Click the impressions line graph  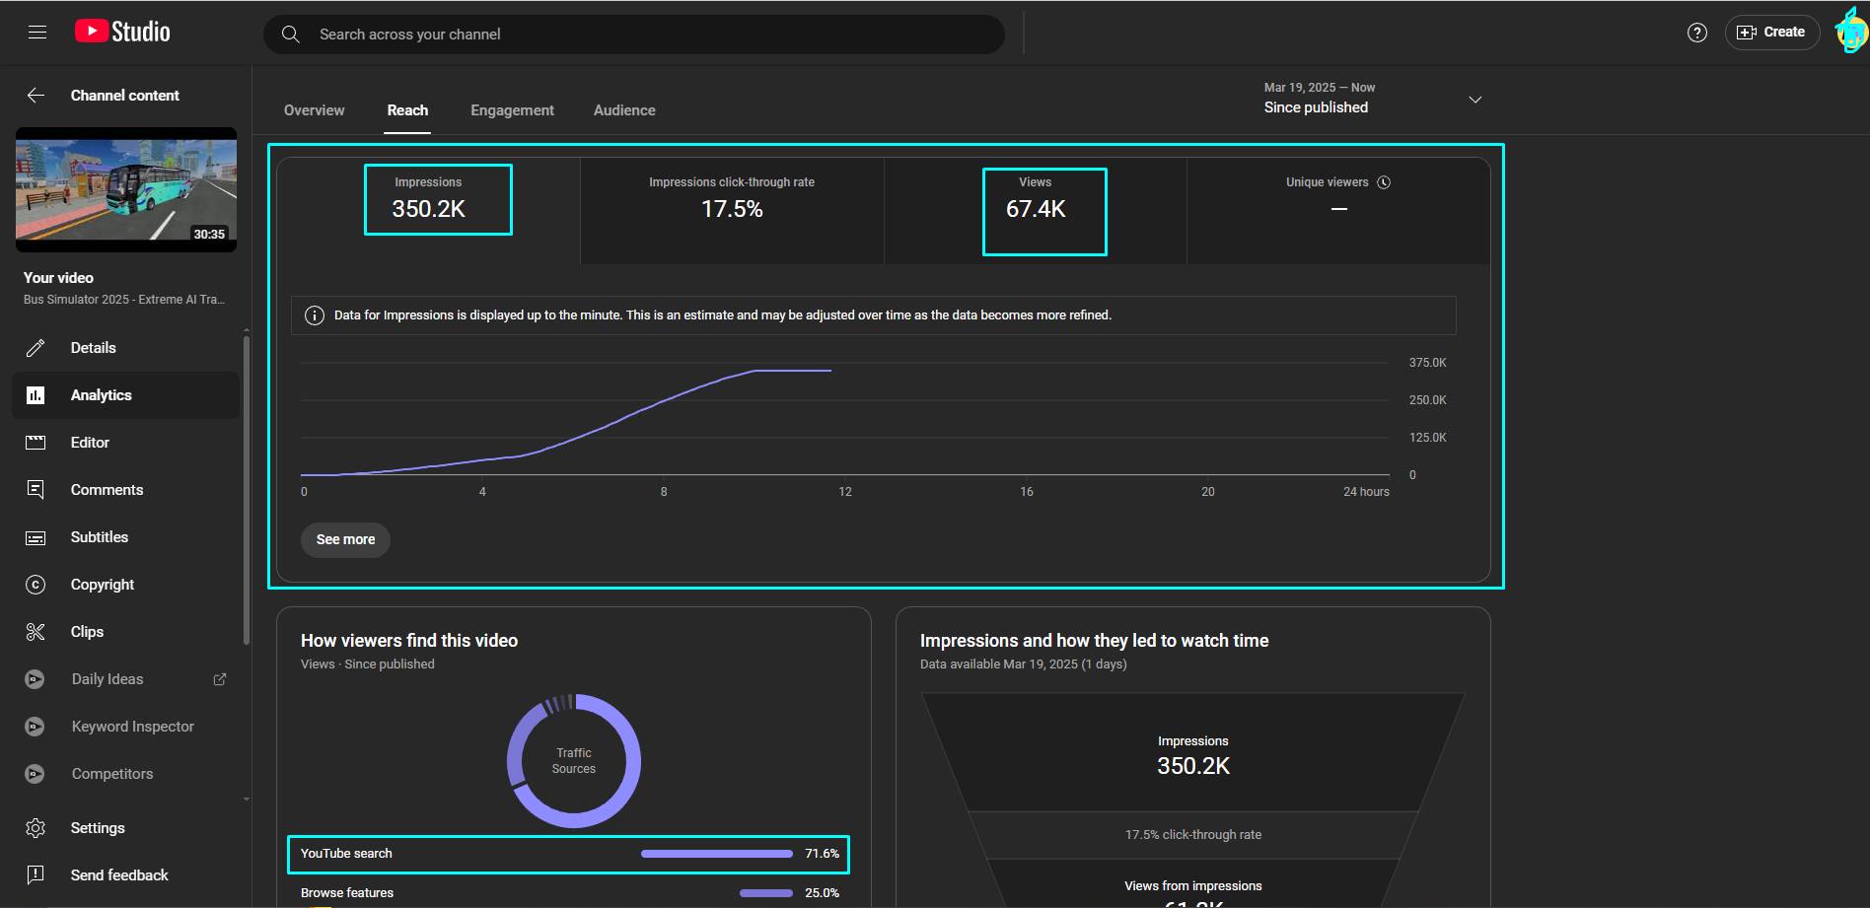click(566, 423)
